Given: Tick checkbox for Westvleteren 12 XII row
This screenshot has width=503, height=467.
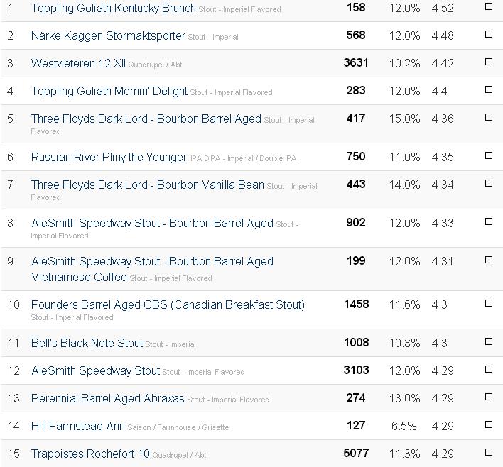Looking at the screenshot, I should 489,62.
